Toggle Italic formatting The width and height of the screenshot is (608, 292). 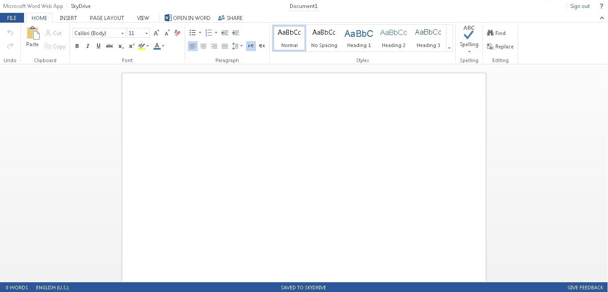[x=88, y=46]
